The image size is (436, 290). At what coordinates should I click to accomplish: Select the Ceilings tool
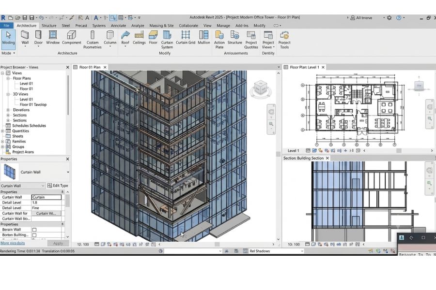[139, 38]
